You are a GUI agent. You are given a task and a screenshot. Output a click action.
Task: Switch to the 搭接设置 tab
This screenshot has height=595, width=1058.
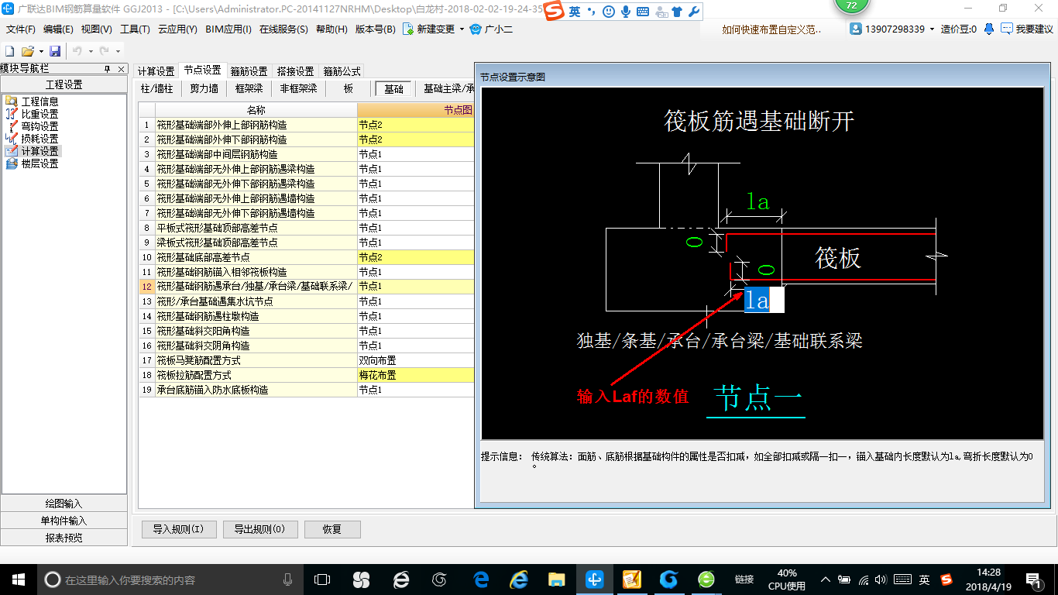coord(295,71)
